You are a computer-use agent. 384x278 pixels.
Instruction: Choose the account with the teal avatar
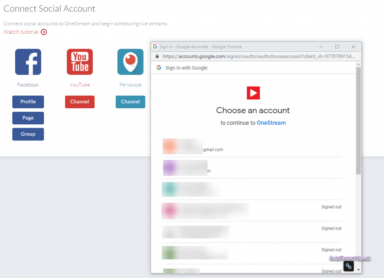(252, 190)
